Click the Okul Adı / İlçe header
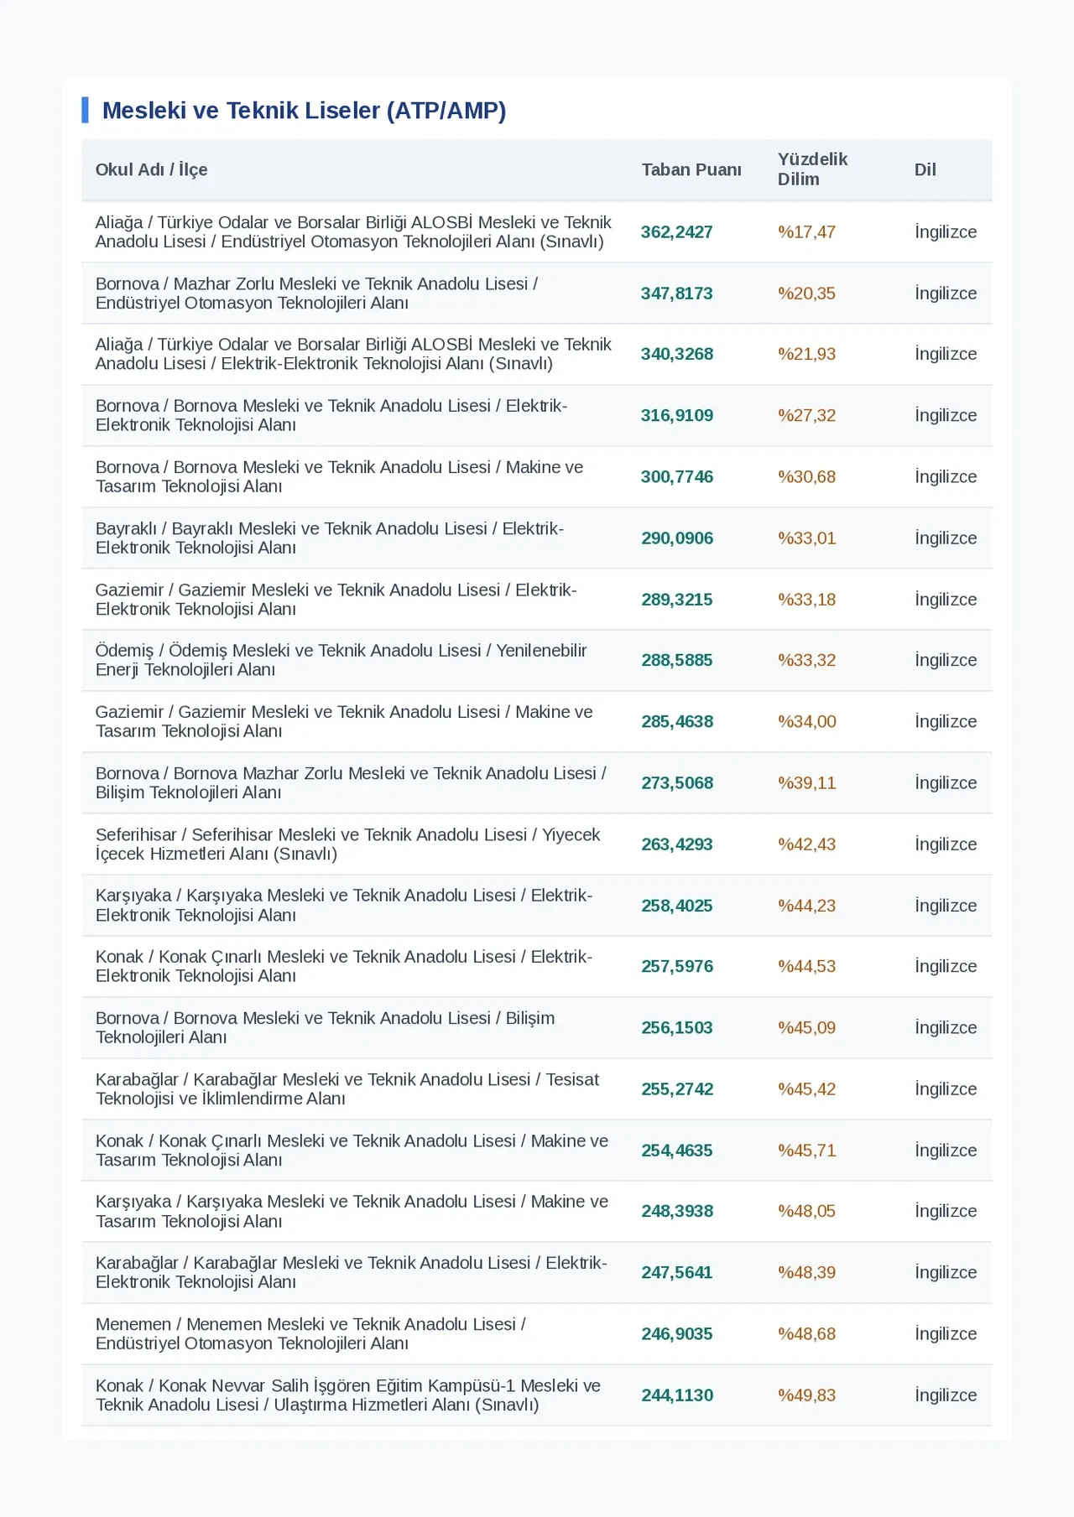1074x1517 pixels. coord(151,169)
